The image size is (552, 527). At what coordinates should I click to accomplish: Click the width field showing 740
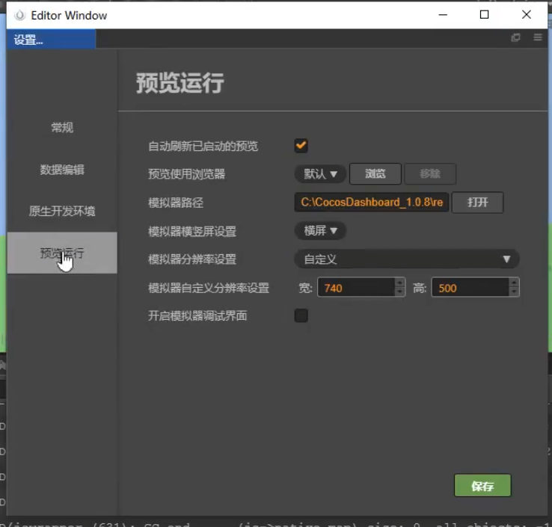(356, 288)
